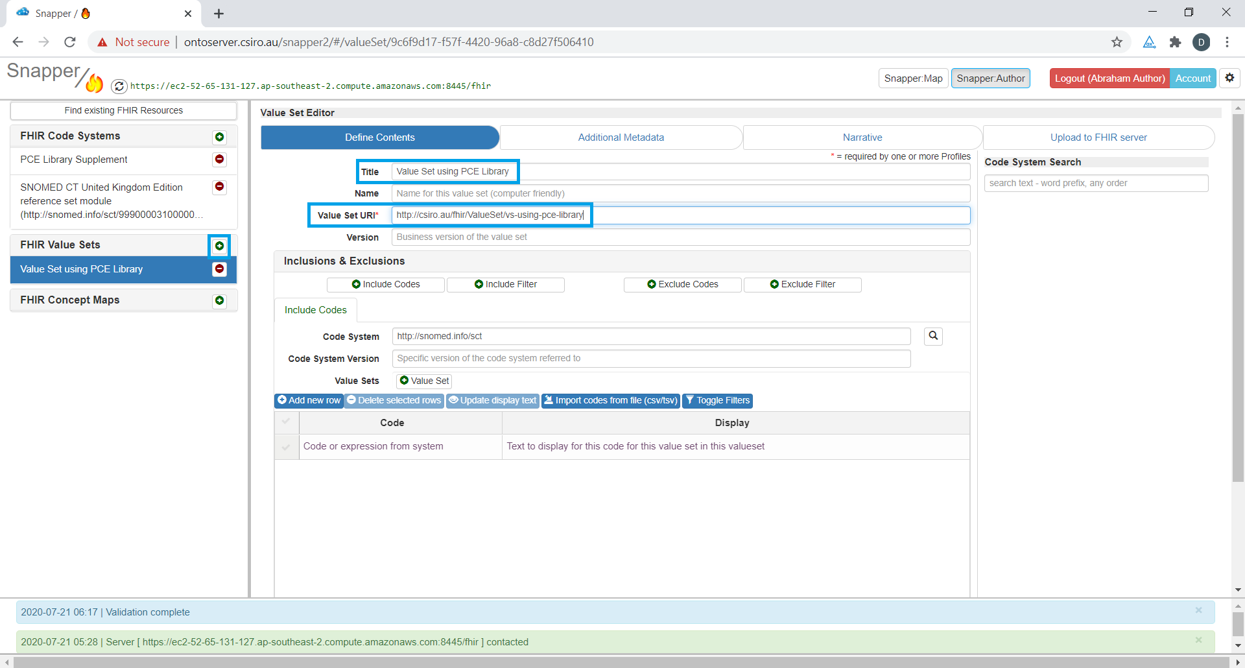
Task: Open Chrome three-dot menu
Action: click(1227, 42)
